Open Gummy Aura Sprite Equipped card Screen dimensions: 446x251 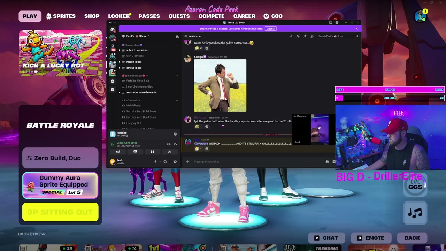point(60,185)
